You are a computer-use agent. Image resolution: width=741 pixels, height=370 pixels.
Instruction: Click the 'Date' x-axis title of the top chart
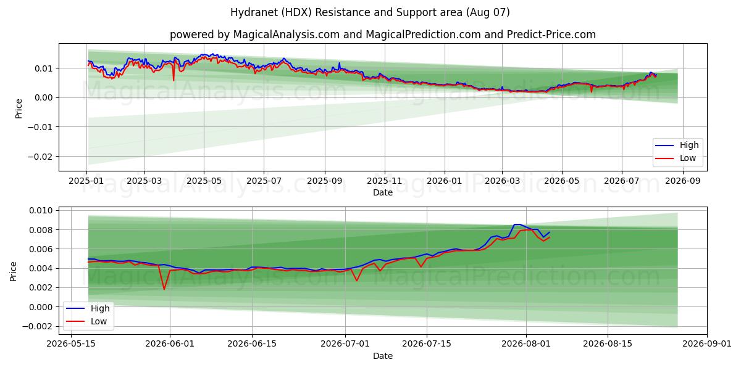click(383, 193)
